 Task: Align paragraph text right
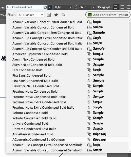click(x=128, y=7)
